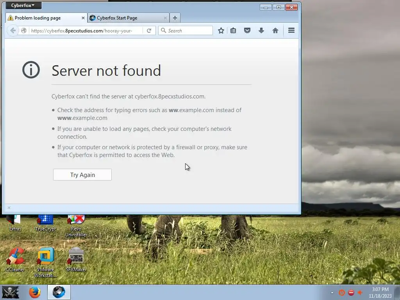This screenshot has width=400, height=300.
Task: Maximize the Cyberfox window
Action: point(279,7)
